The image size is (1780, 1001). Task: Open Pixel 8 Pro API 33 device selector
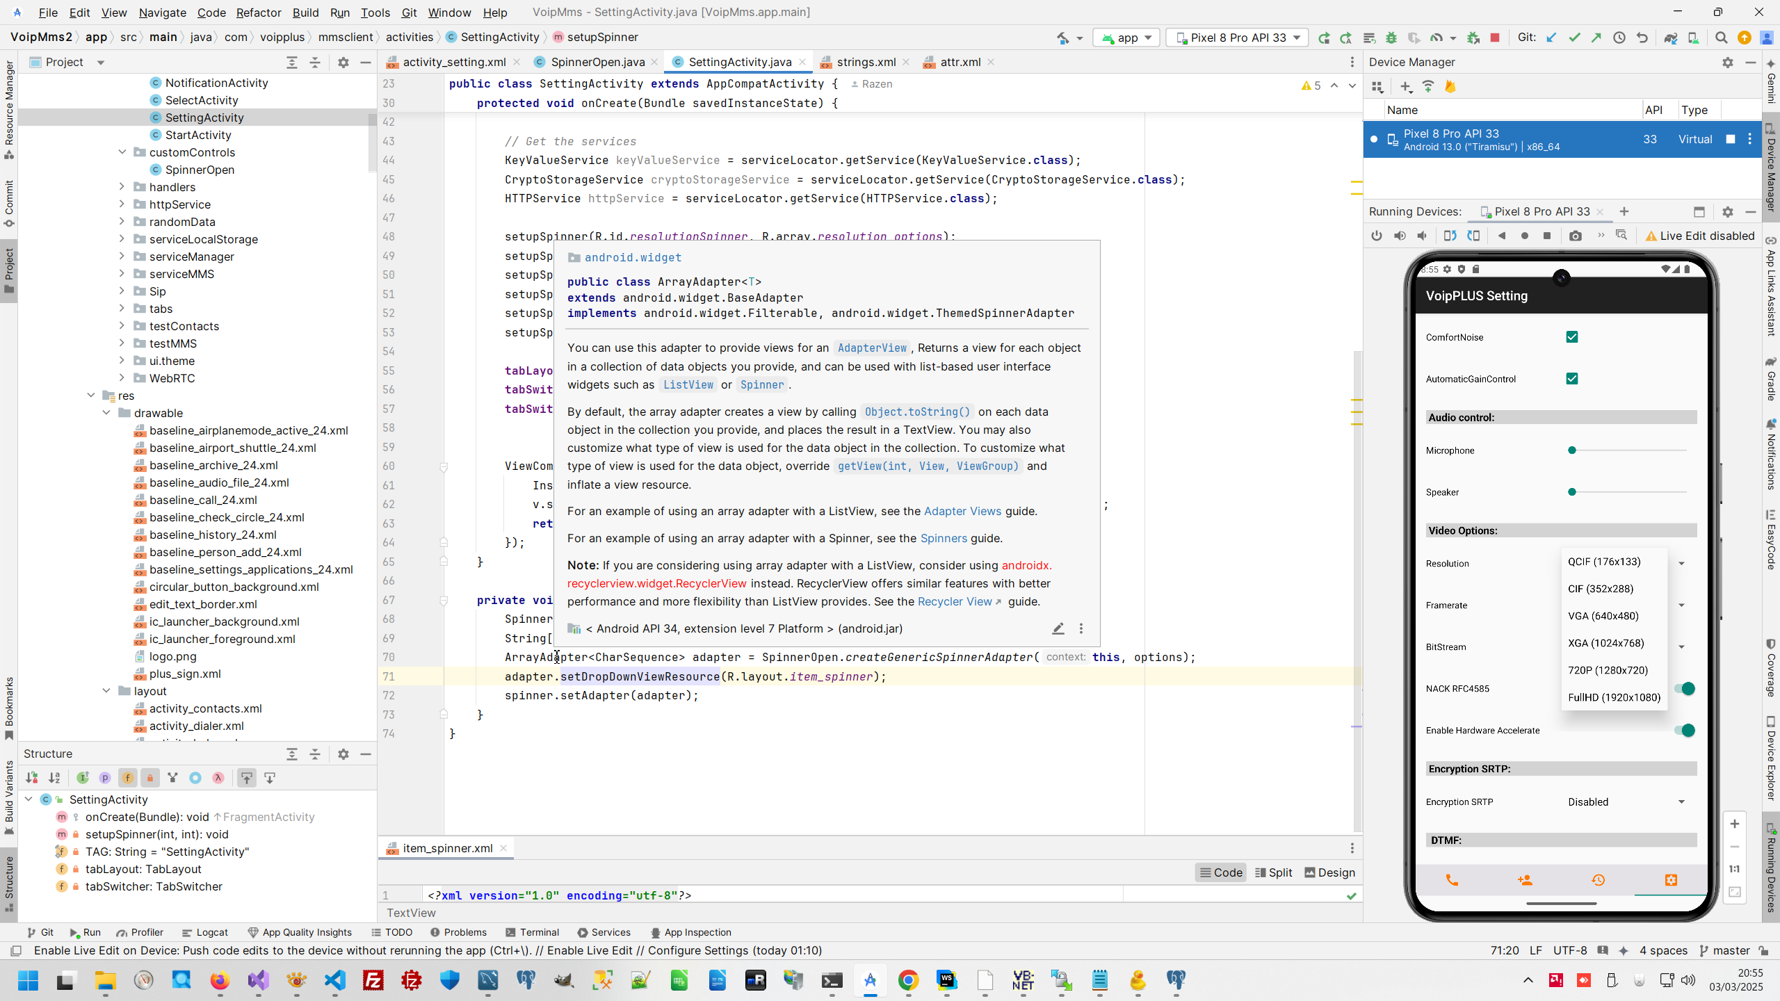pos(1238,38)
